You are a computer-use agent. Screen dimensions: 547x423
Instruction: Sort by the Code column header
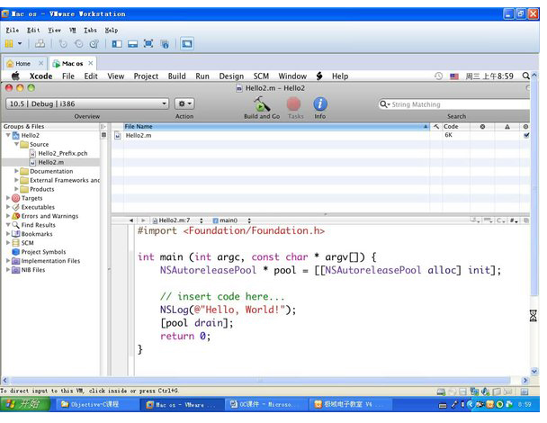click(x=456, y=126)
